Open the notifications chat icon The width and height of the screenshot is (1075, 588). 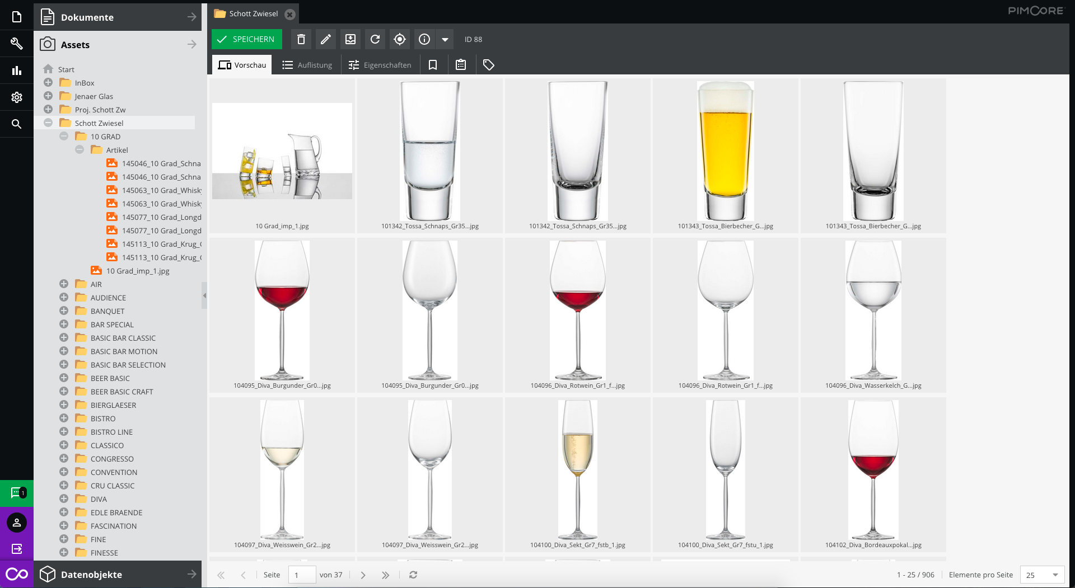click(x=17, y=493)
